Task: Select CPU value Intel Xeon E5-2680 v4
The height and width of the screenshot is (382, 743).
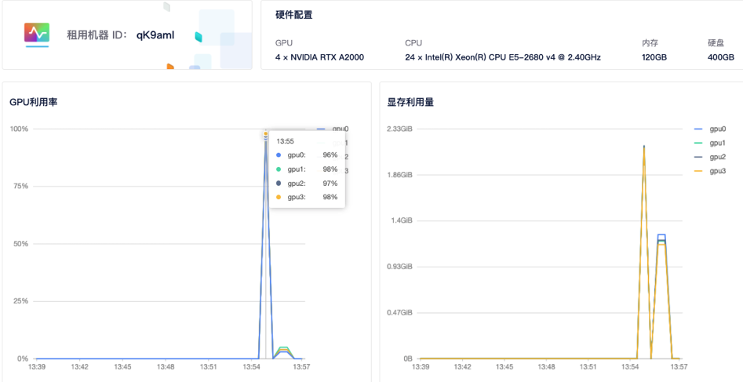Action: pos(503,58)
